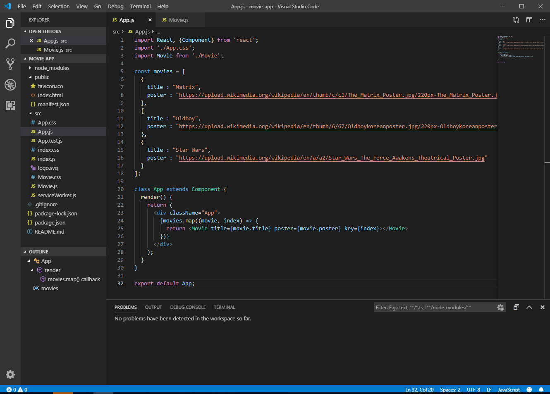Open the Manage gear menu

coord(10,375)
